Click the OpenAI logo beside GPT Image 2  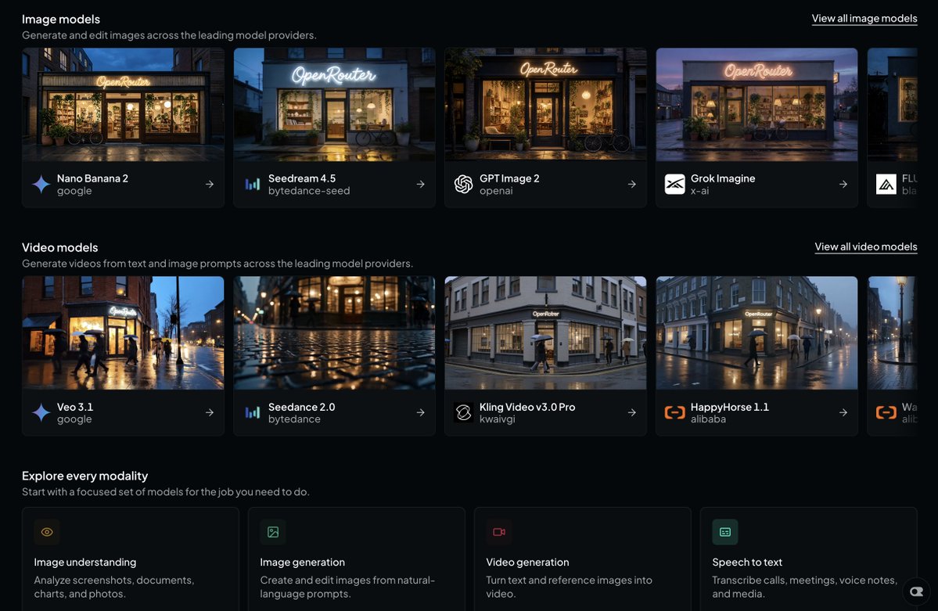pyautogui.click(x=464, y=185)
